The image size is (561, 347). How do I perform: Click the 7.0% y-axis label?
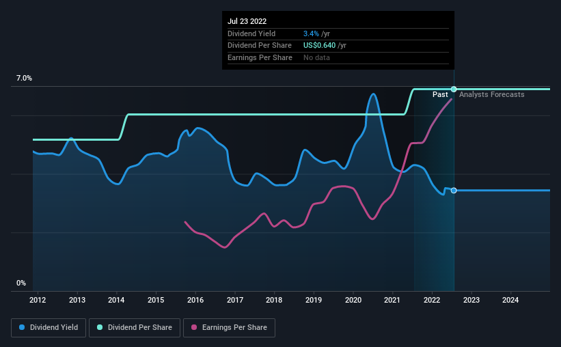point(24,79)
